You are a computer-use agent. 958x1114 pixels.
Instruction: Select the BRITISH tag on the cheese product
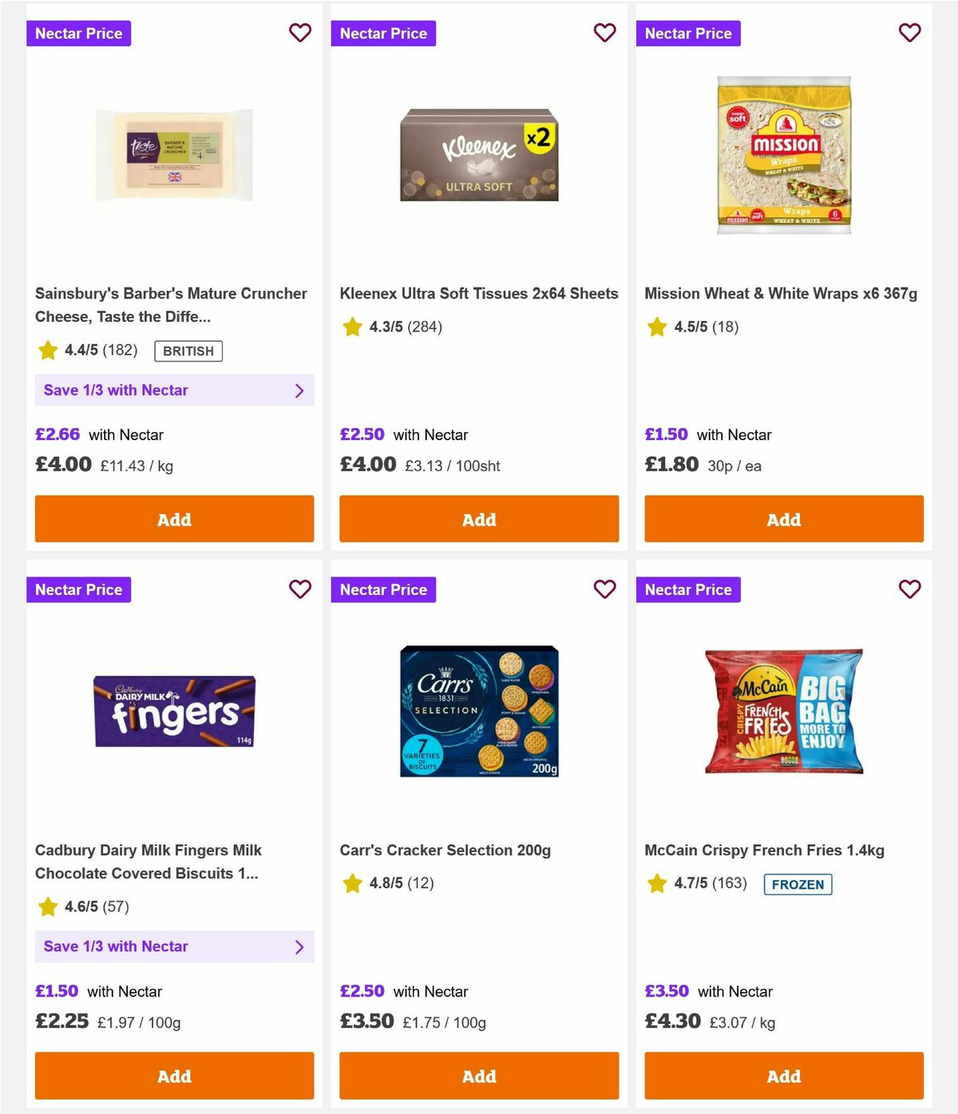point(188,351)
